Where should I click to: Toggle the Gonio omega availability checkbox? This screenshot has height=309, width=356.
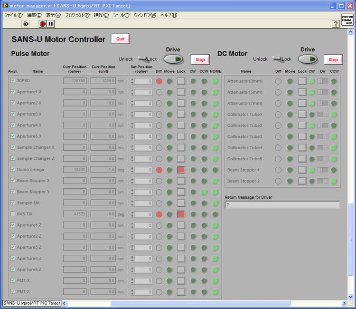13,169
